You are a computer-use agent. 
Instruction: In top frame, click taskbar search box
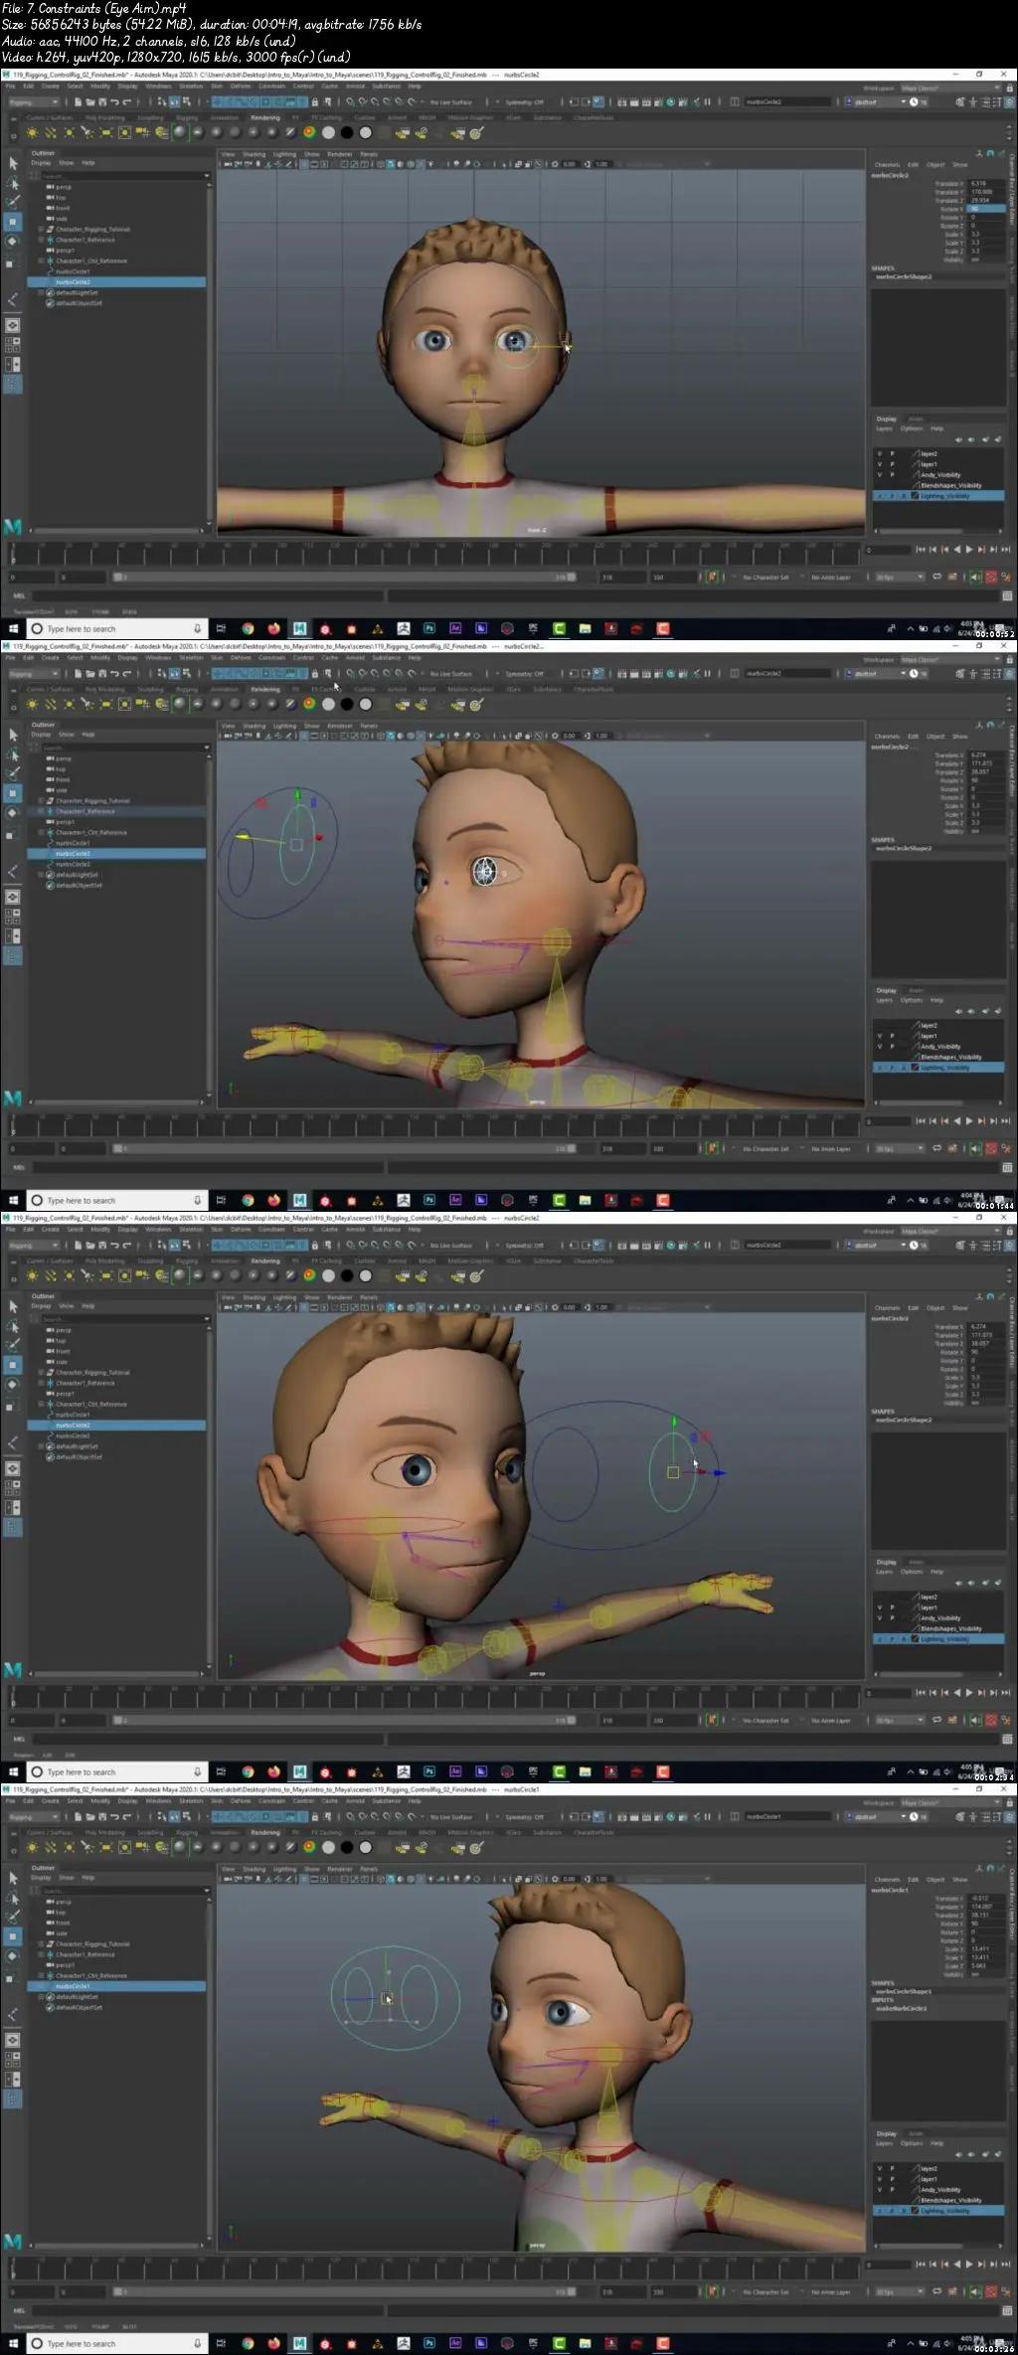[x=115, y=628]
